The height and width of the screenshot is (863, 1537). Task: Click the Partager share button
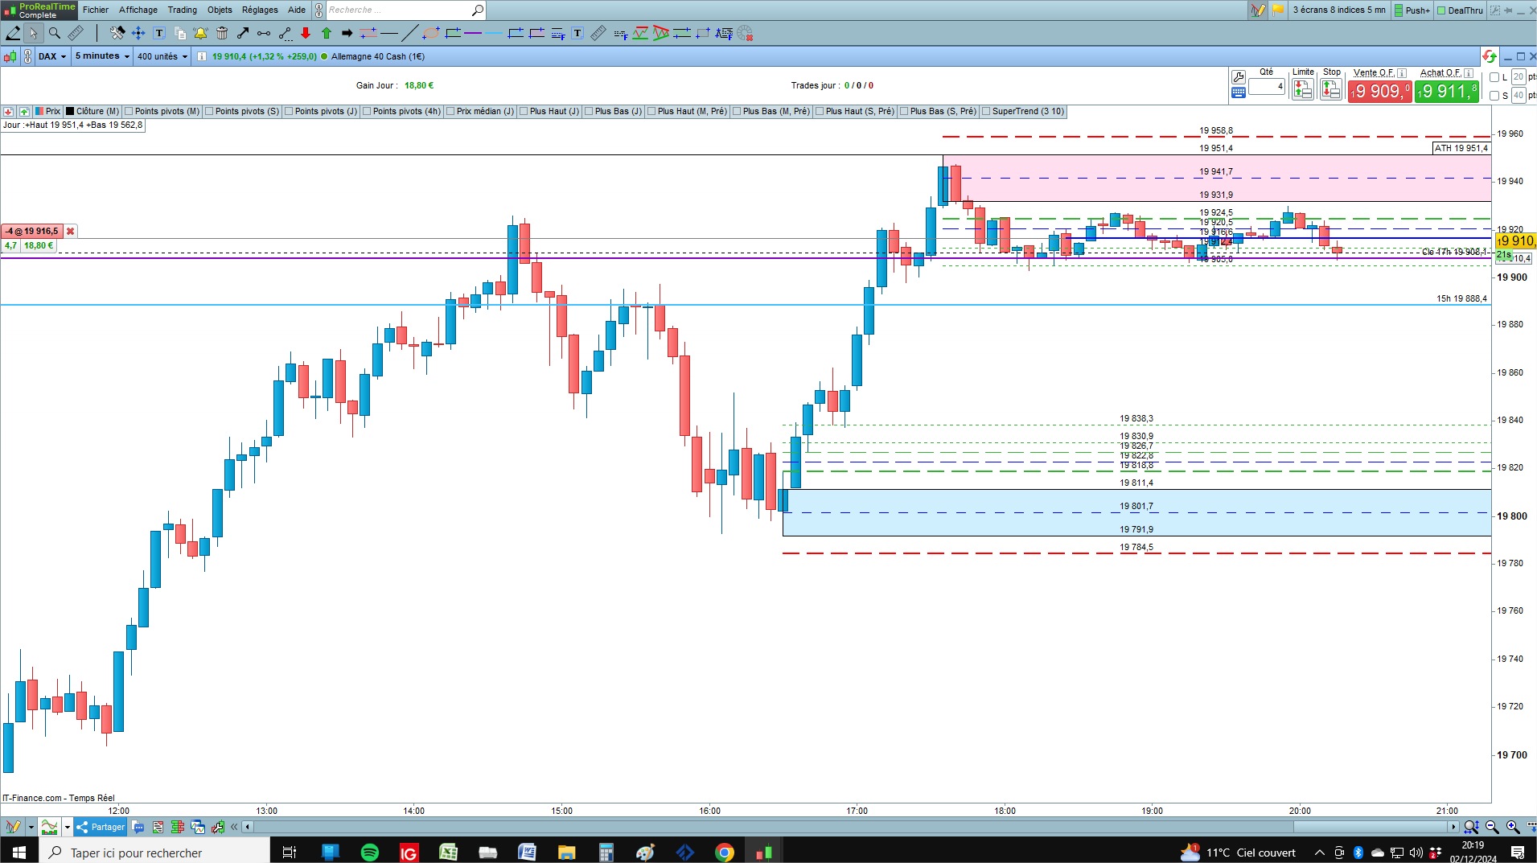(x=101, y=827)
